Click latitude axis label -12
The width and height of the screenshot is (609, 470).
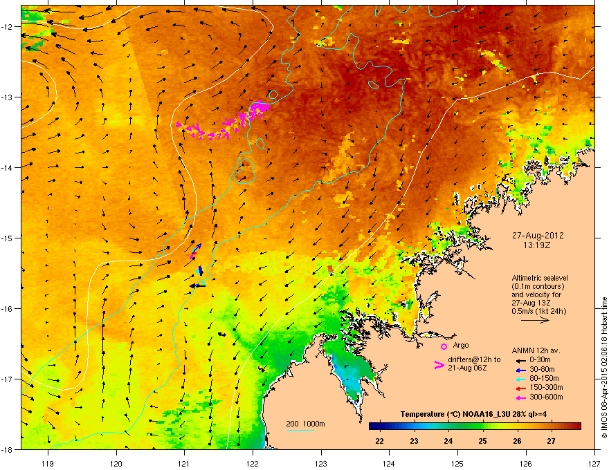tap(7, 27)
